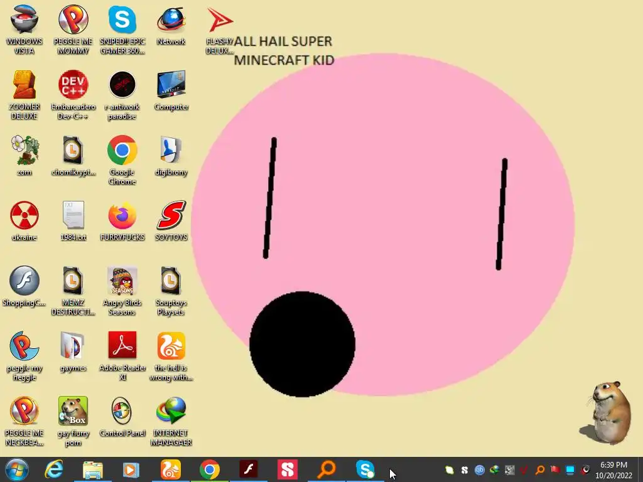Open the MEMZ DESTRUCTI... shortcut
The height and width of the screenshot is (482, 643).
[73, 291]
